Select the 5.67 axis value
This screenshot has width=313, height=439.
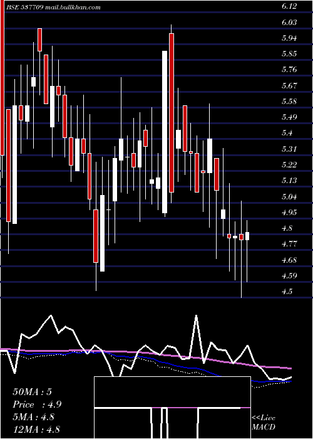pos(289,86)
